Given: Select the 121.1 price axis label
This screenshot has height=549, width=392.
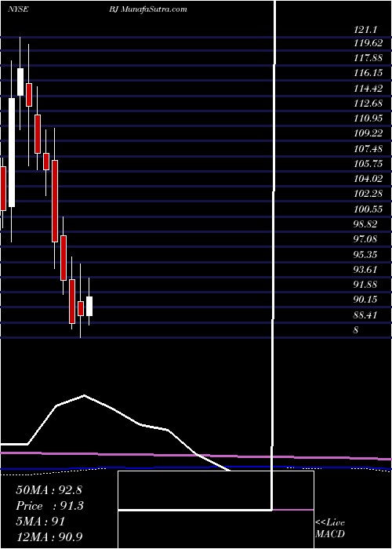Looking at the screenshot, I should pyautogui.click(x=366, y=30).
